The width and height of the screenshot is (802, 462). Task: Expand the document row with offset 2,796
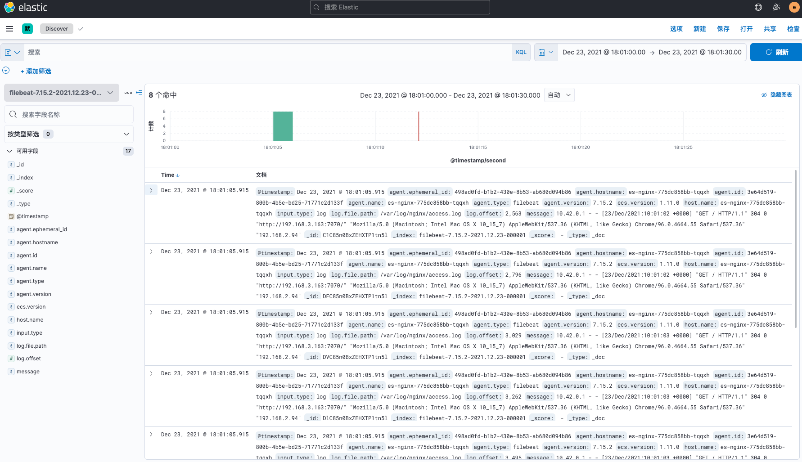[x=151, y=251]
